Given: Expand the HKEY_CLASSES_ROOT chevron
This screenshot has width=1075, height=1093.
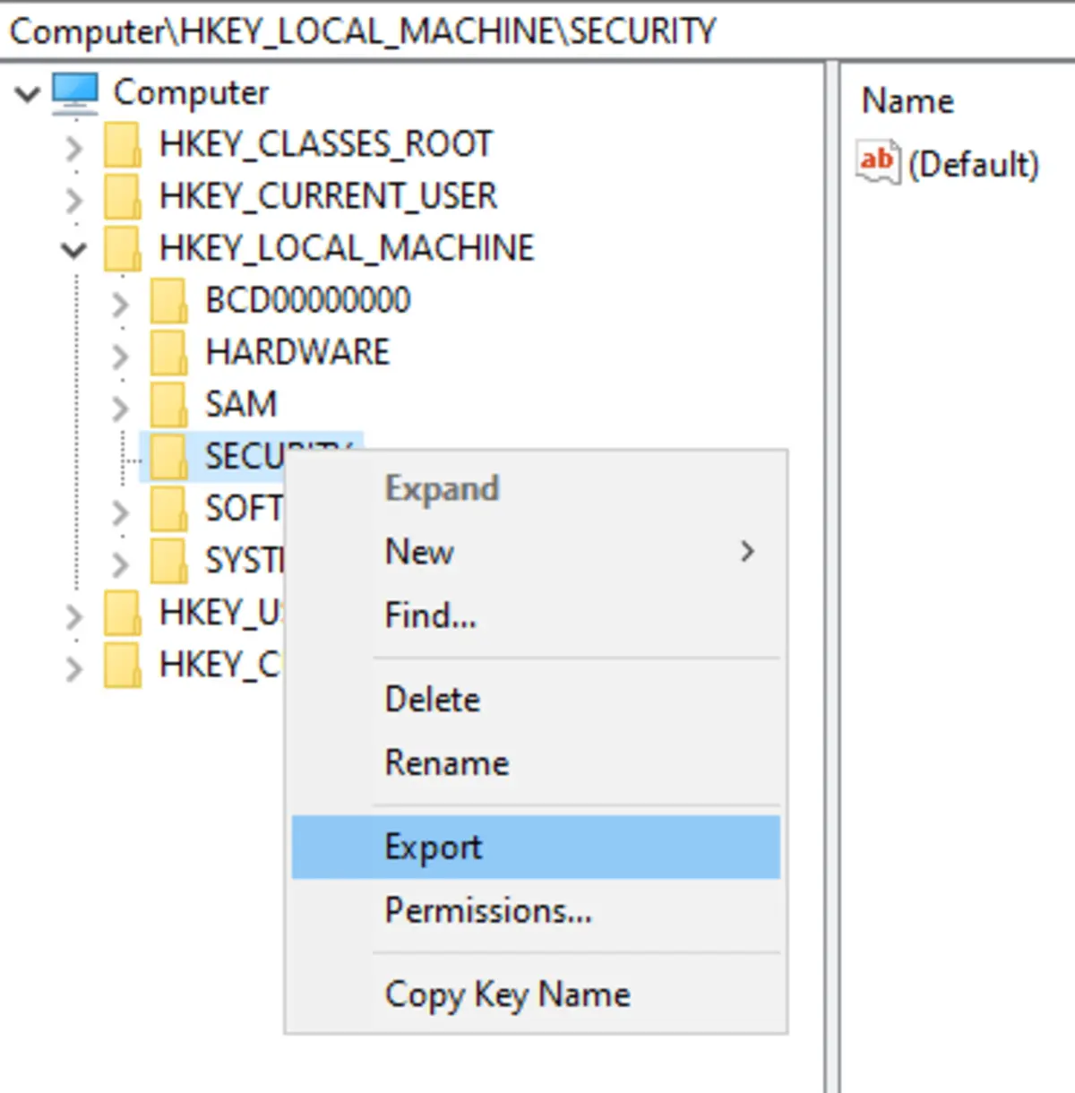Looking at the screenshot, I should [x=74, y=147].
